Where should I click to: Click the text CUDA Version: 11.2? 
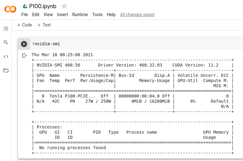[x=195, y=65]
